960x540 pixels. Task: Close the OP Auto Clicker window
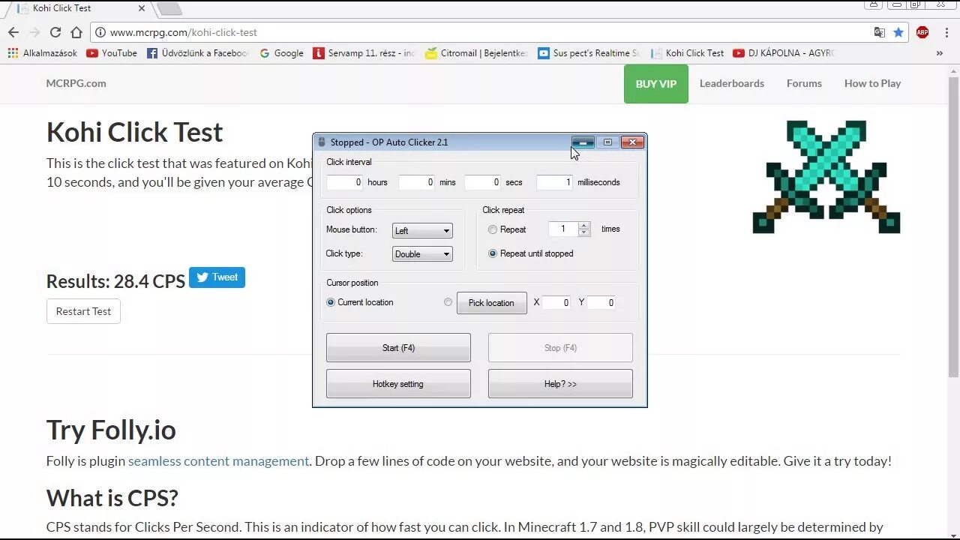(x=632, y=142)
